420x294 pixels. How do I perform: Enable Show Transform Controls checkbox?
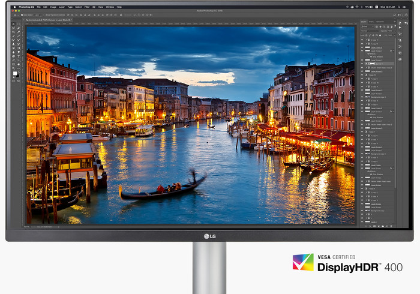[x=44, y=15]
